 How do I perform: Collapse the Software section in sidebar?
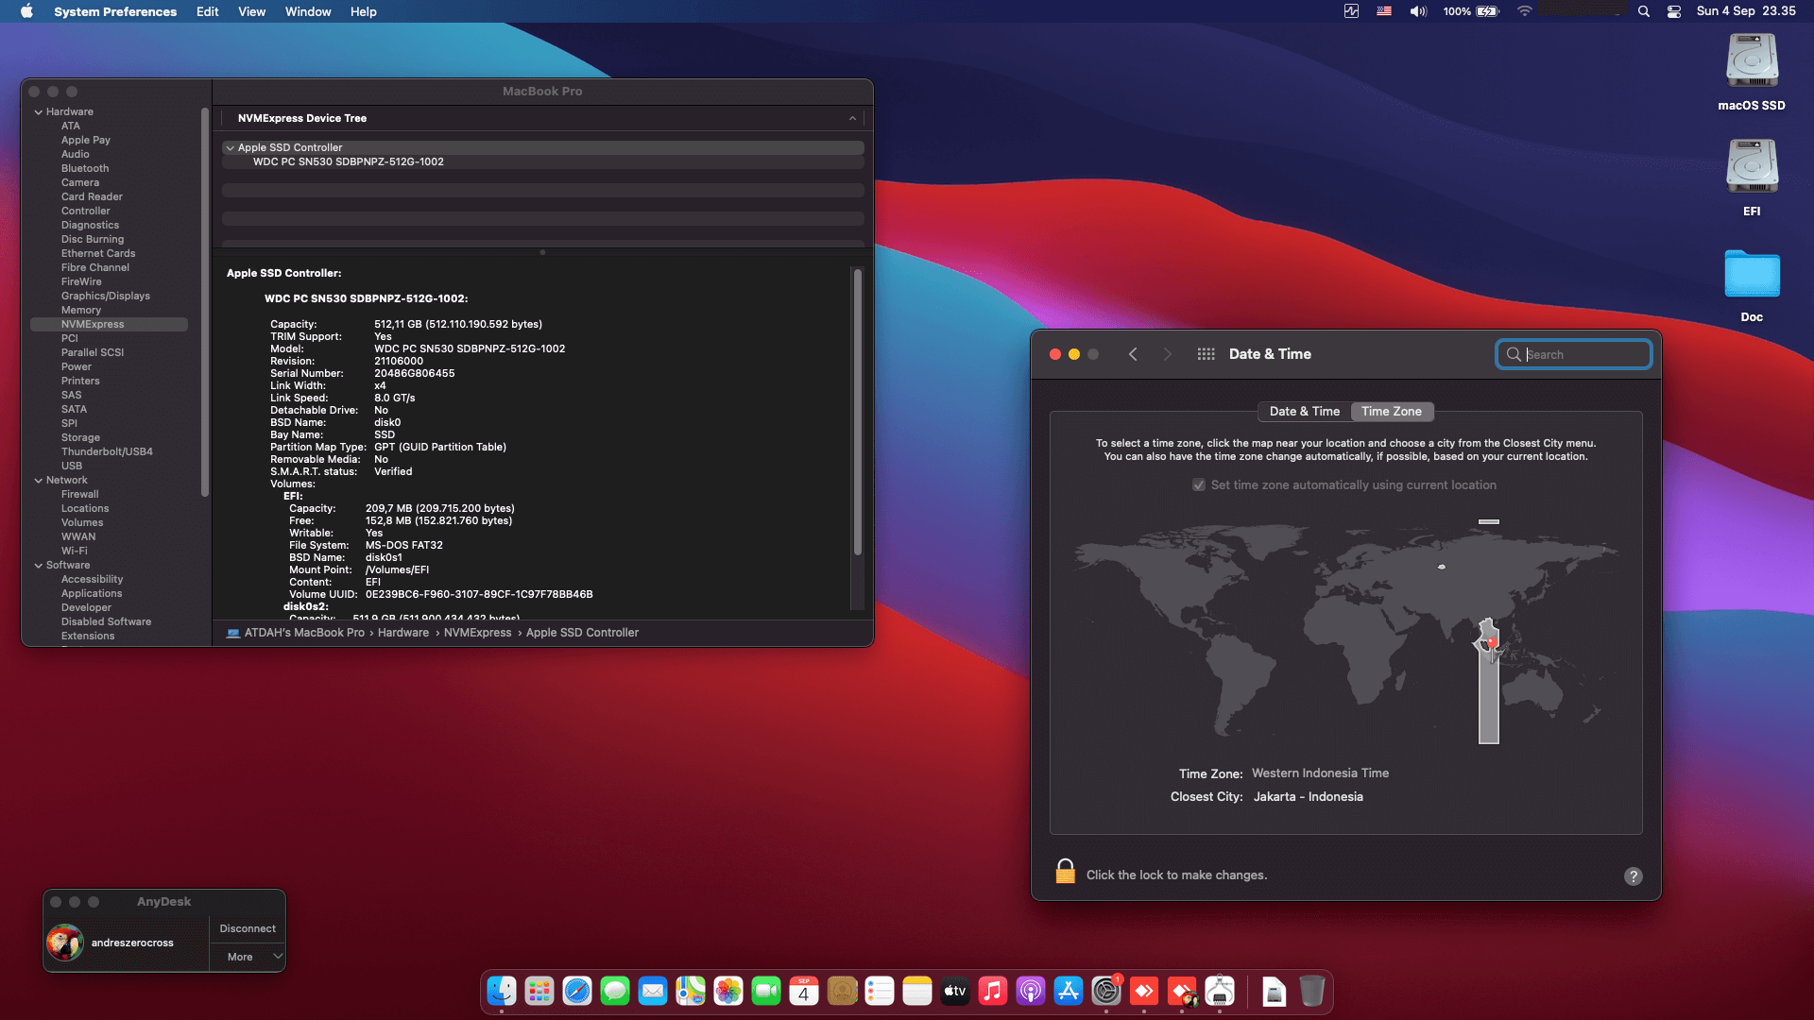pyautogui.click(x=39, y=565)
